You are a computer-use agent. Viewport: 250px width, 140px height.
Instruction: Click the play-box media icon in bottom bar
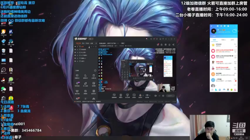click(x=134, y=96)
